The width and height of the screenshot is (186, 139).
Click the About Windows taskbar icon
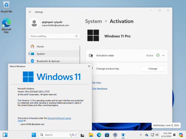(x=123, y=135)
